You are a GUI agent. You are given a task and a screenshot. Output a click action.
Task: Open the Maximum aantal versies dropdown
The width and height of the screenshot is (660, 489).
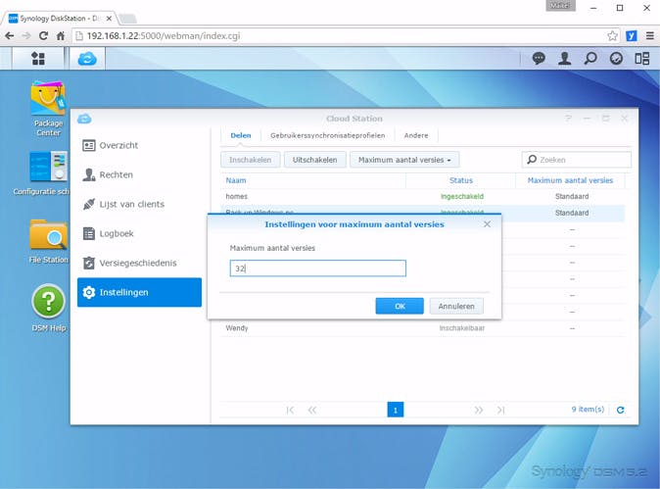click(404, 160)
